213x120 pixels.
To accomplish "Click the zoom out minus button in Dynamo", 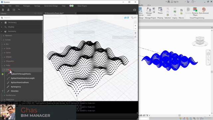I will [x=135, y=29].
